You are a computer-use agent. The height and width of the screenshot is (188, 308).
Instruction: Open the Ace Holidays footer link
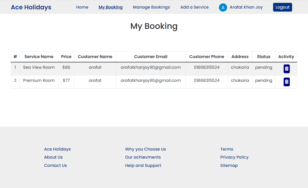tap(57, 149)
